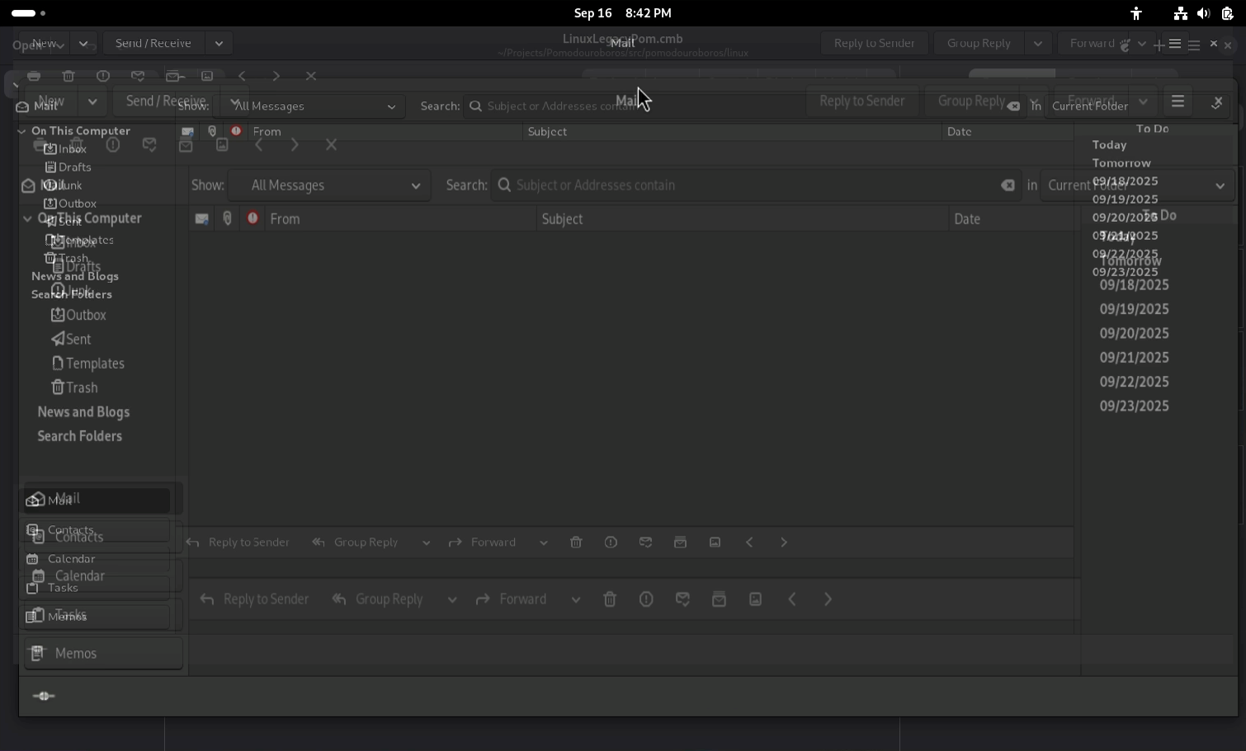This screenshot has height=751, width=1246.
Task: Collapse the On This Computer tree
Action: (x=27, y=218)
